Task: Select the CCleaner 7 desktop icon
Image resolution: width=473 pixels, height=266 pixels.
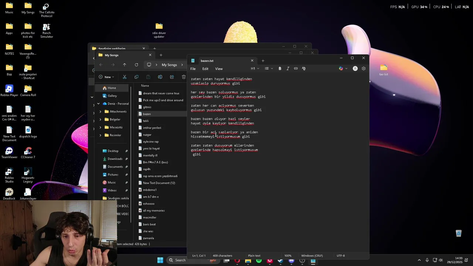Action: (x=28, y=153)
